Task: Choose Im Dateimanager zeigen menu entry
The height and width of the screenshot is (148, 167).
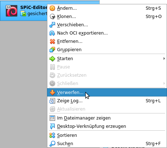Action: coord(107,118)
